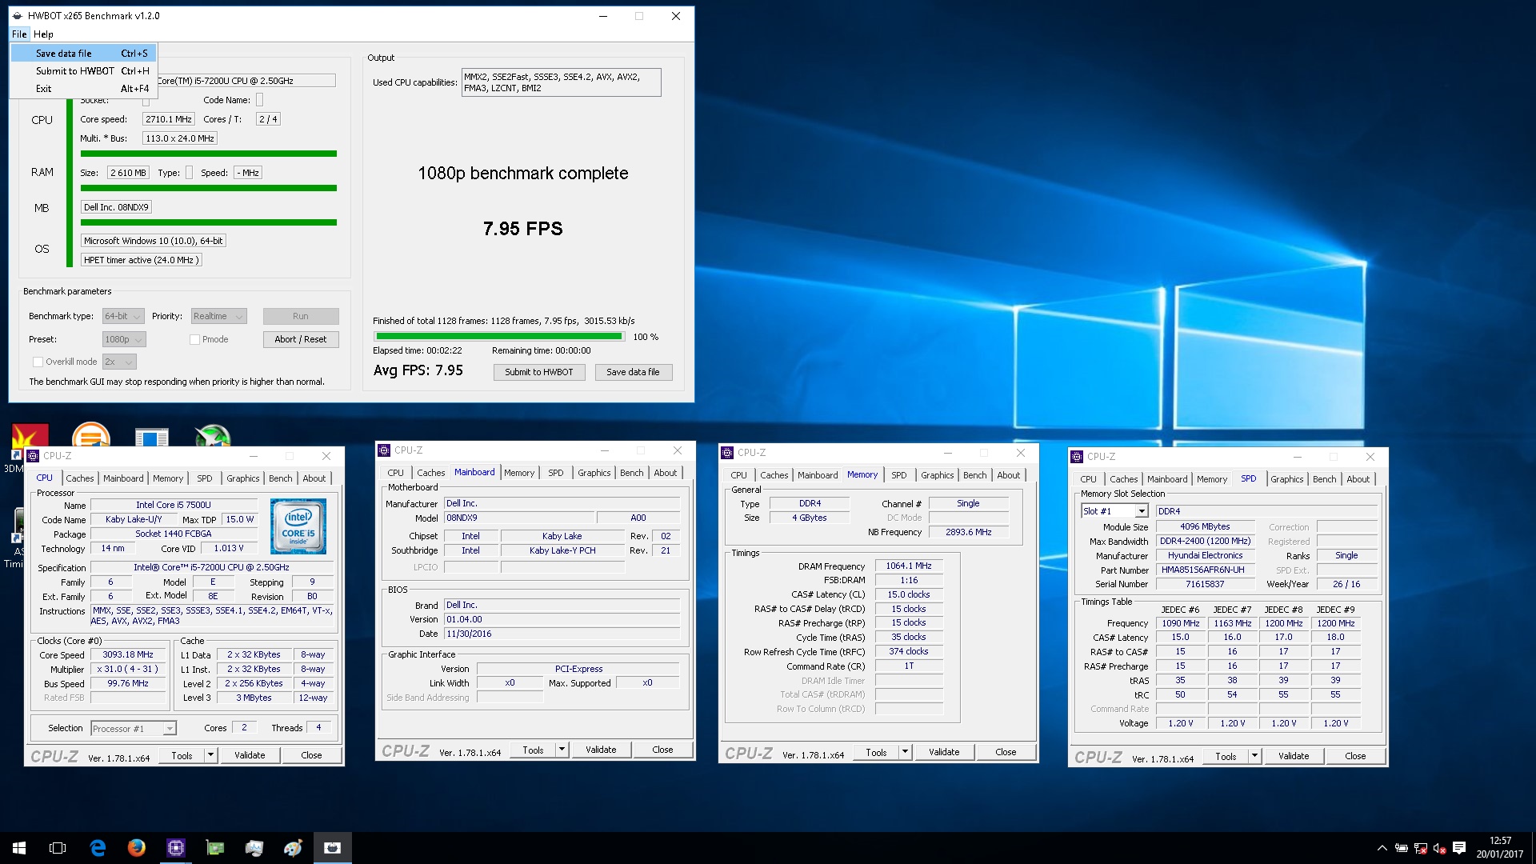Screen dimensions: 1536x864
Task: Click the Save data file button
Action: pyautogui.click(x=633, y=372)
